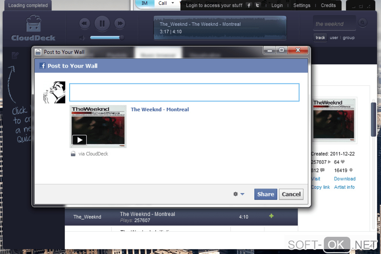Select the group search filter
This screenshot has height=254, width=381.
349,38
